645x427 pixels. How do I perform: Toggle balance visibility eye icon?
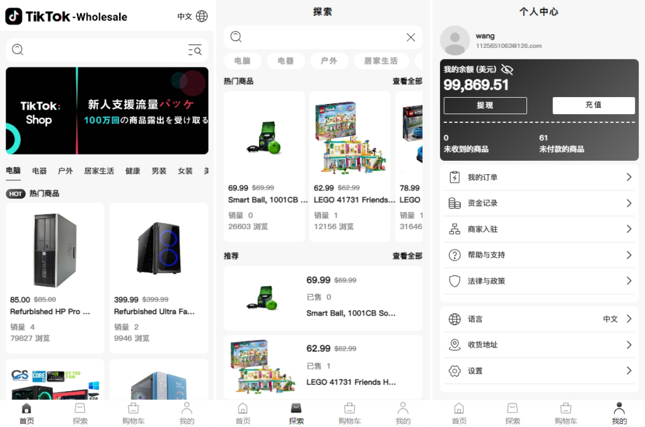pos(507,69)
